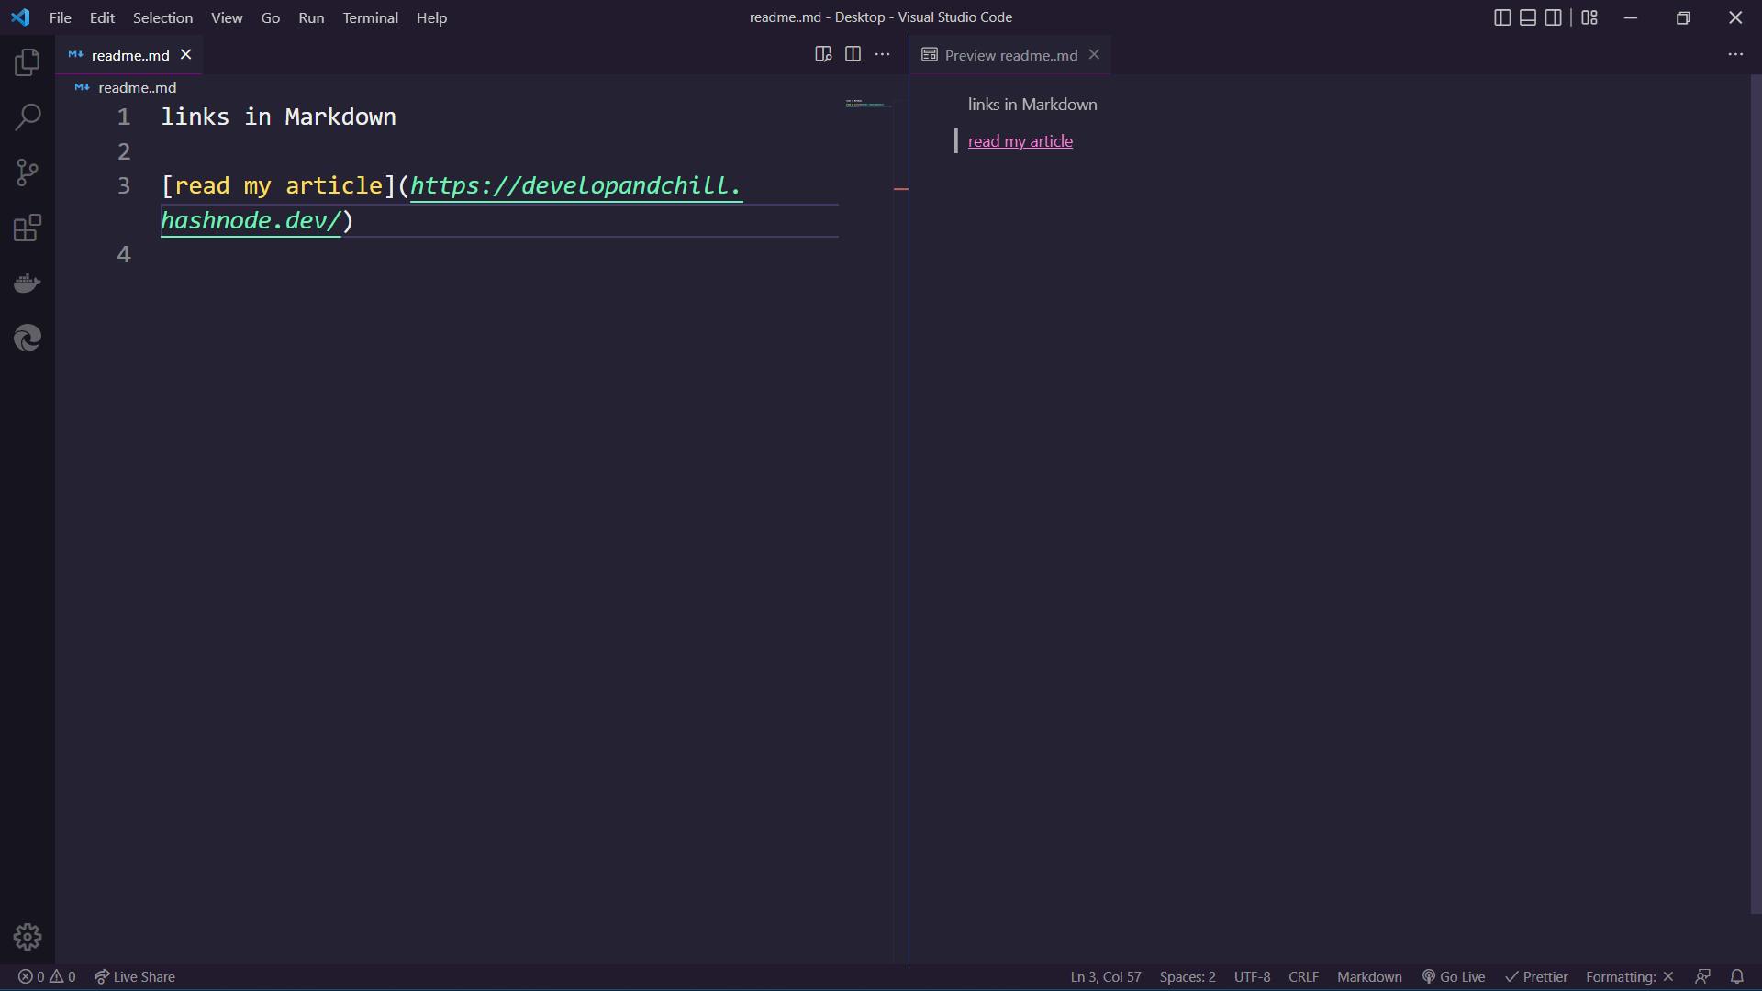Open the Search view in activity bar

[x=28, y=117]
